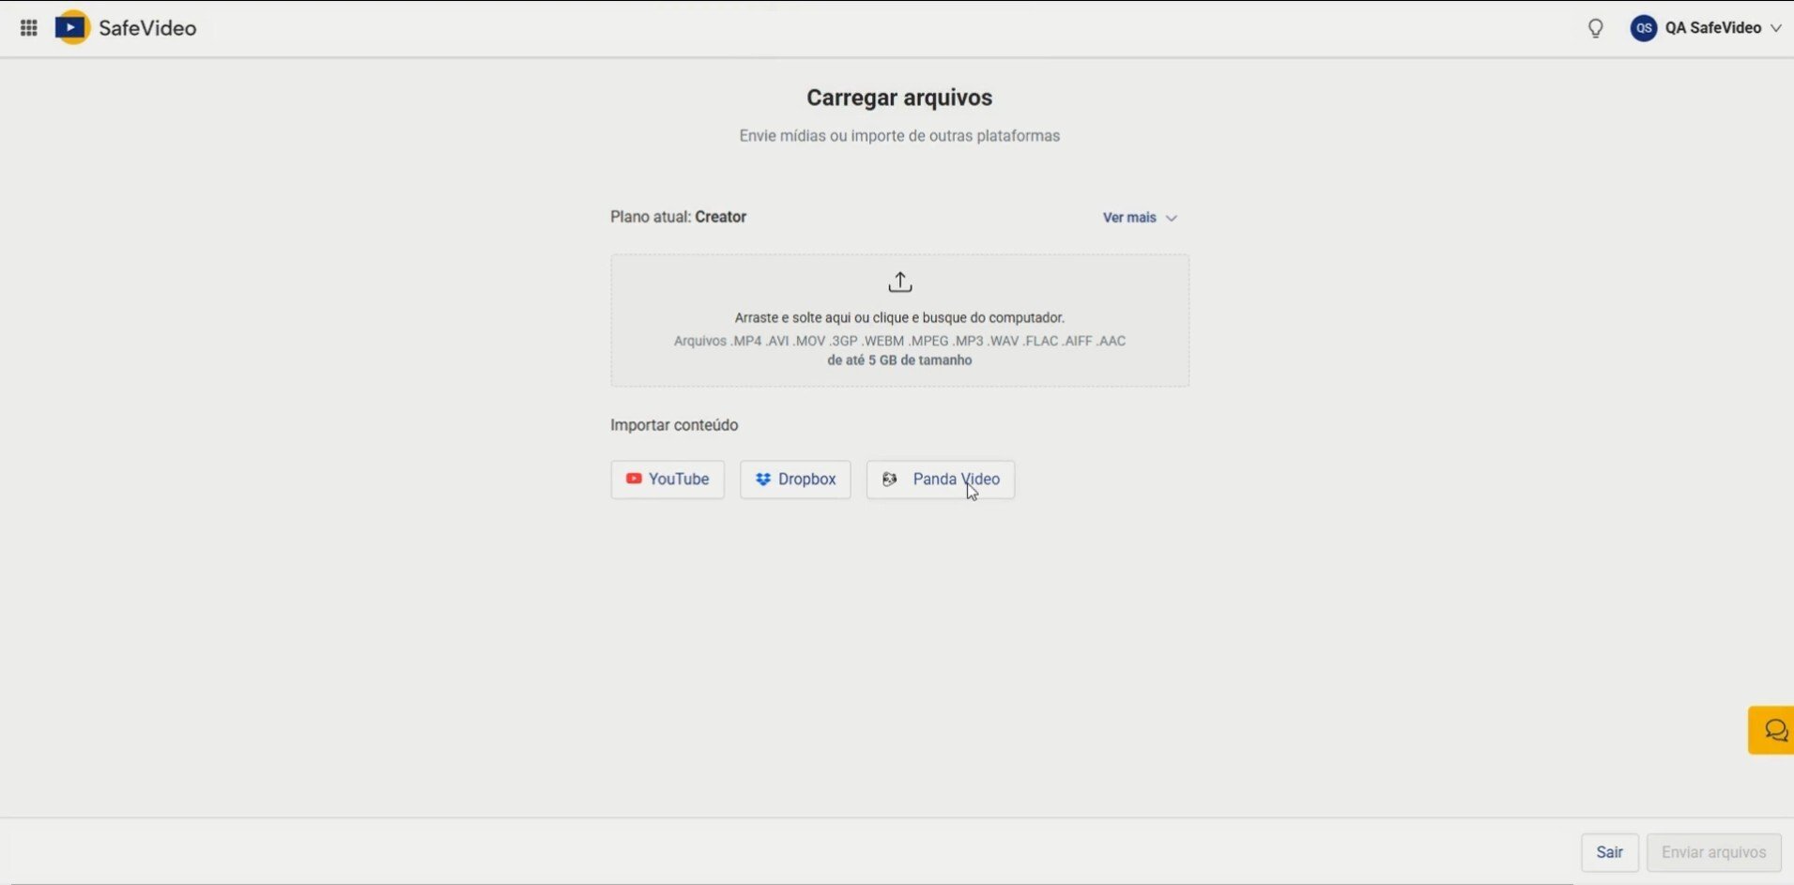This screenshot has width=1794, height=885.
Task: Expand plan details with Ver mais chevron
Action: coord(1171,218)
